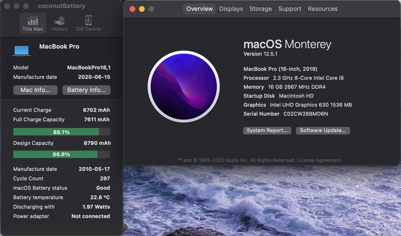
Task: Open Mac Info details
Action: pos(35,90)
